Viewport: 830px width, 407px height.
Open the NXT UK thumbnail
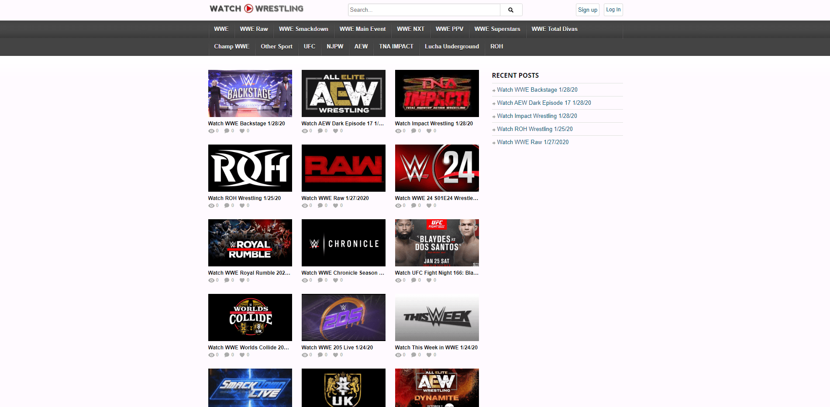pyautogui.click(x=344, y=388)
